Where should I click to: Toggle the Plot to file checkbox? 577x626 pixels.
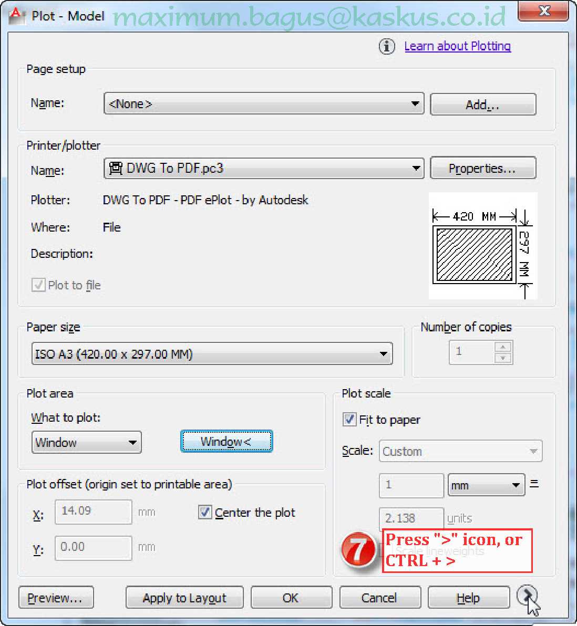38,285
